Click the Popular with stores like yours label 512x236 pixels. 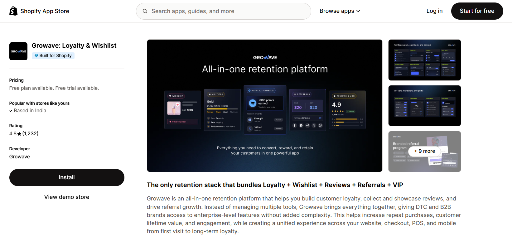39,103
